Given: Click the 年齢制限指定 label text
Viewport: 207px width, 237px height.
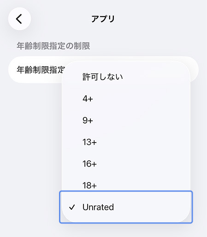Looking at the screenshot, I should click(x=41, y=70).
